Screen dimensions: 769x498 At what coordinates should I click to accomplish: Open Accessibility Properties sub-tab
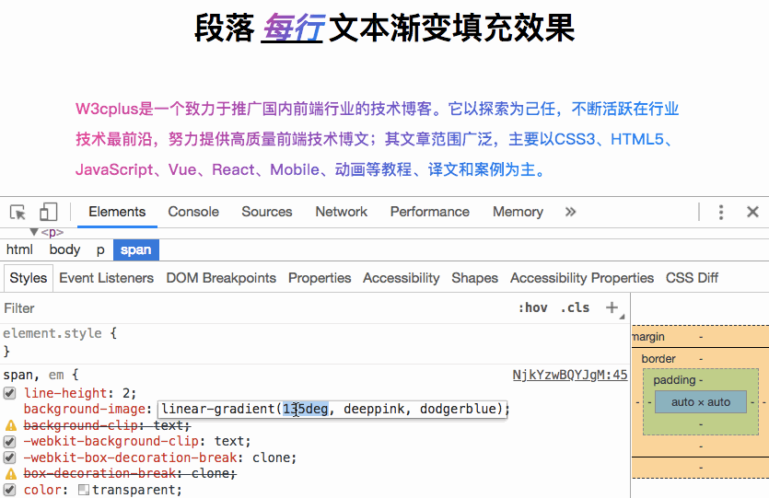(582, 278)
